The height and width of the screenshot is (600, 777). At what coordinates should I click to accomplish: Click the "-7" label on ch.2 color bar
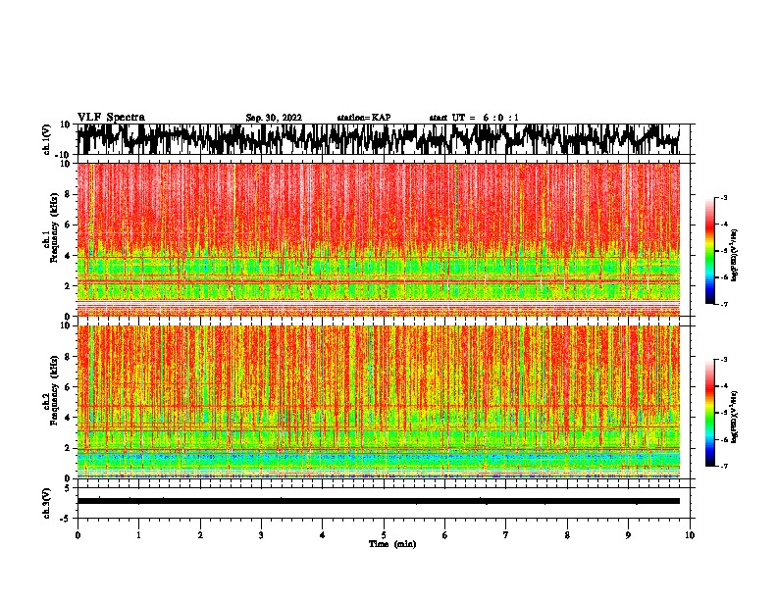coord(723,466)
